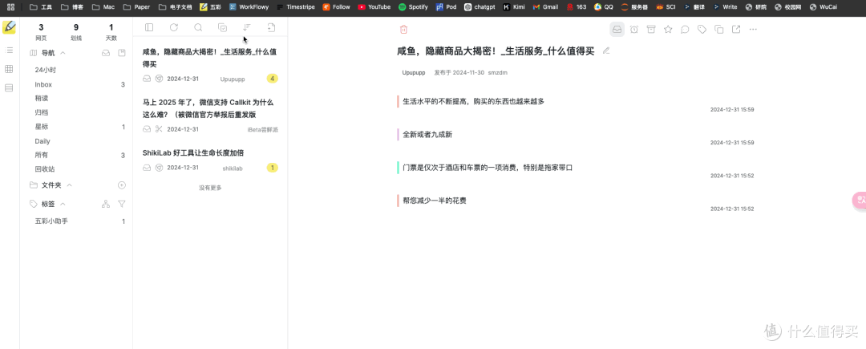Archive article using archive box icon
The width and height of the screenshot is (866, 349).
pos(651,29)
